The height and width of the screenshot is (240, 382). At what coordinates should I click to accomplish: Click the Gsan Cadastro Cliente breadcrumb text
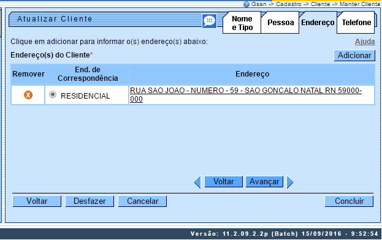click(316, 4)
